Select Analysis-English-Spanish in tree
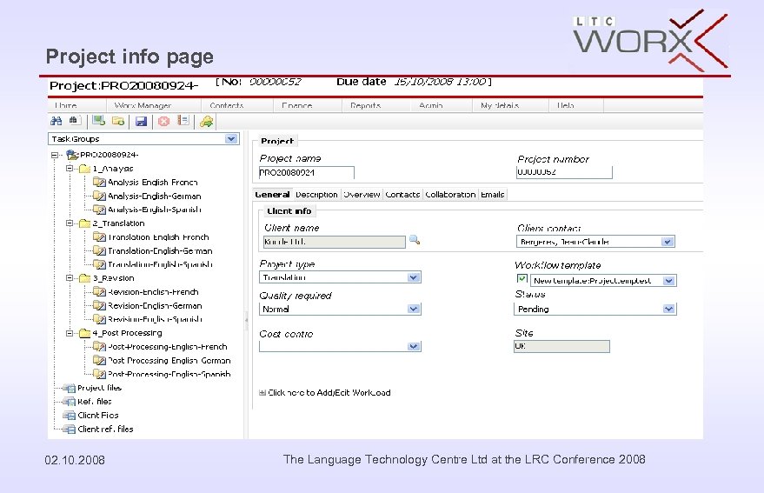The height and width of the screenshot is (493, 764). point(155,210)
